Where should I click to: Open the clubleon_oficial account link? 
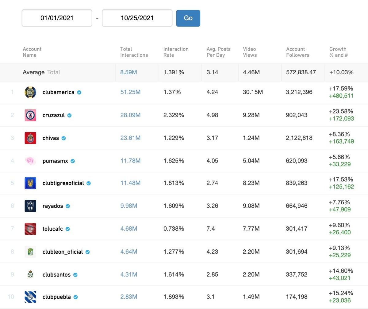[x=63, y=252]
